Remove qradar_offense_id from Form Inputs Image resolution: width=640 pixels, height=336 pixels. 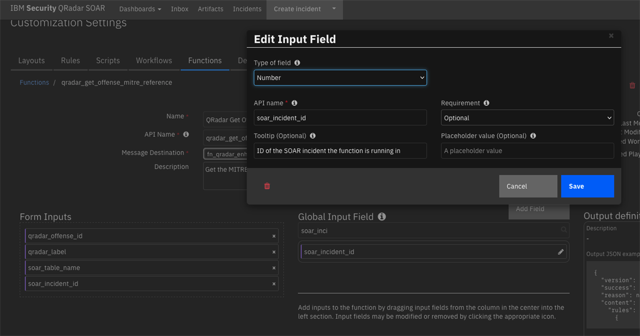[274, 236]
